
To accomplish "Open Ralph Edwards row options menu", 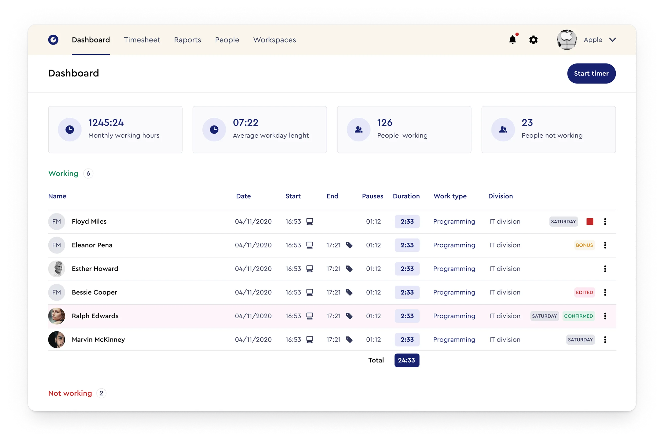I will pos(605,316).
